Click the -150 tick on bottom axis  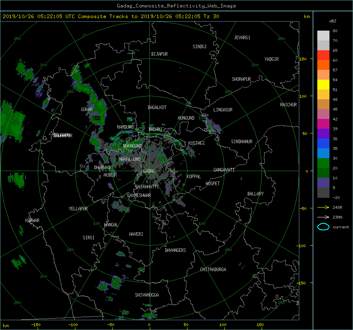pyautogui.click(x=36, y=325)
